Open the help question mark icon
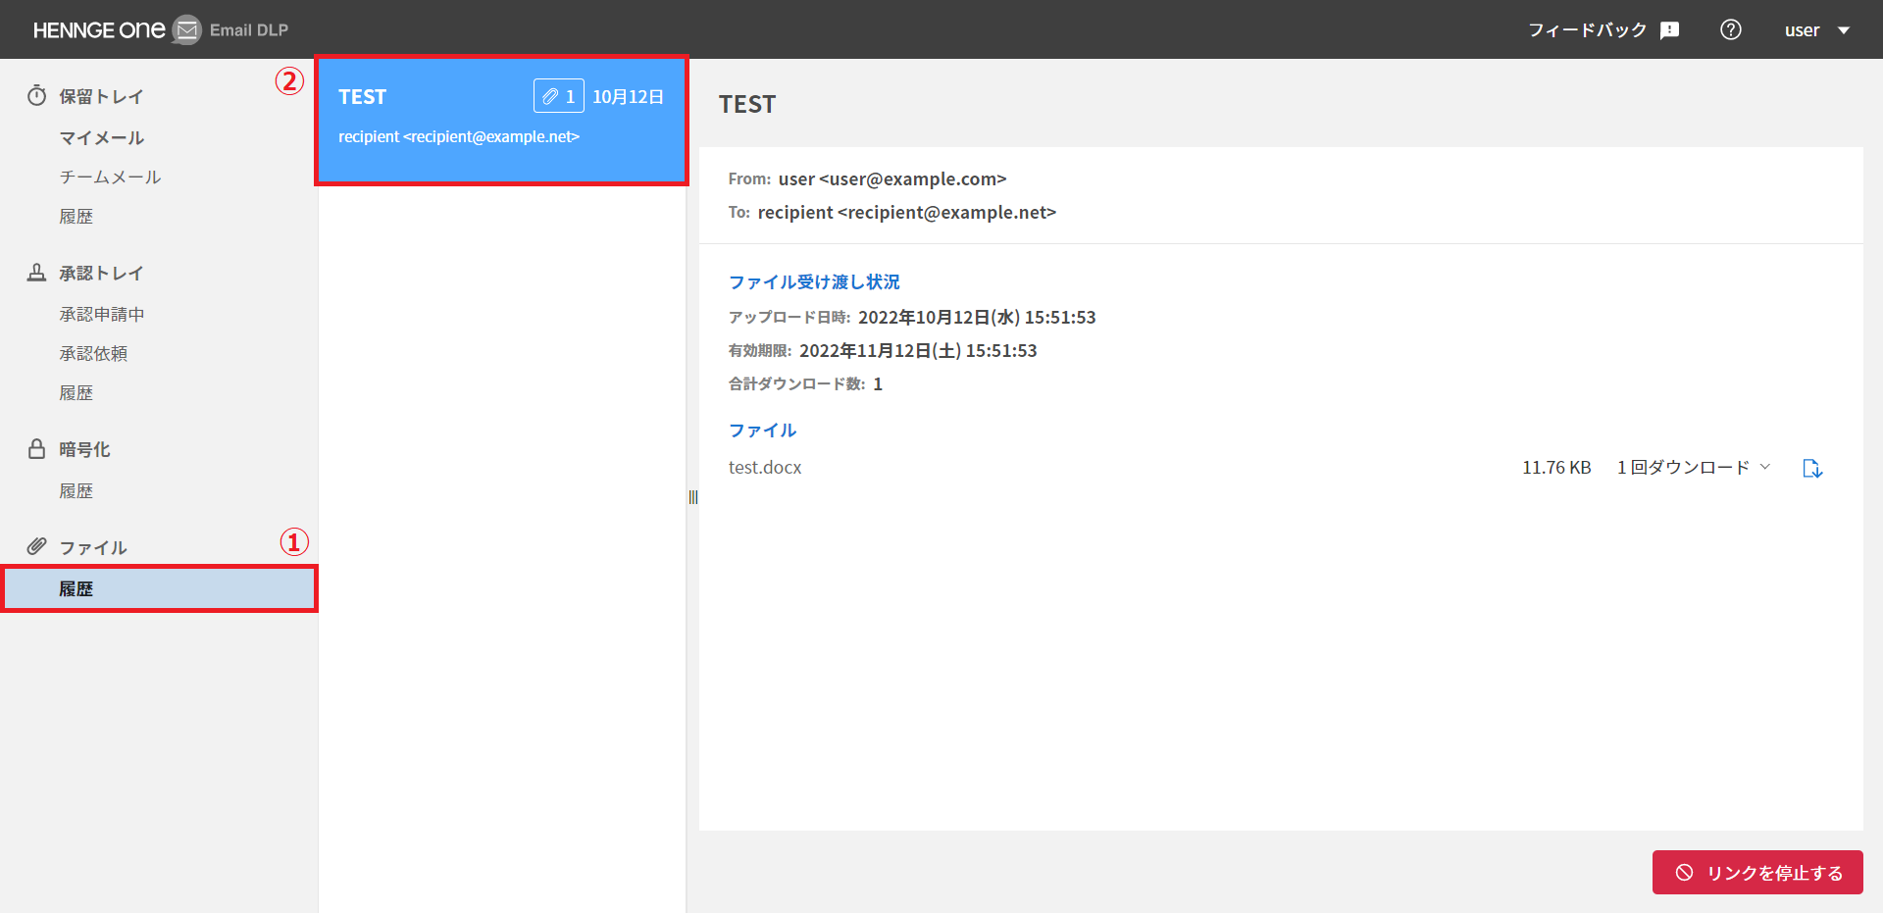The height and width of the screenshot is (913, 1883). tap(1731, 30)
